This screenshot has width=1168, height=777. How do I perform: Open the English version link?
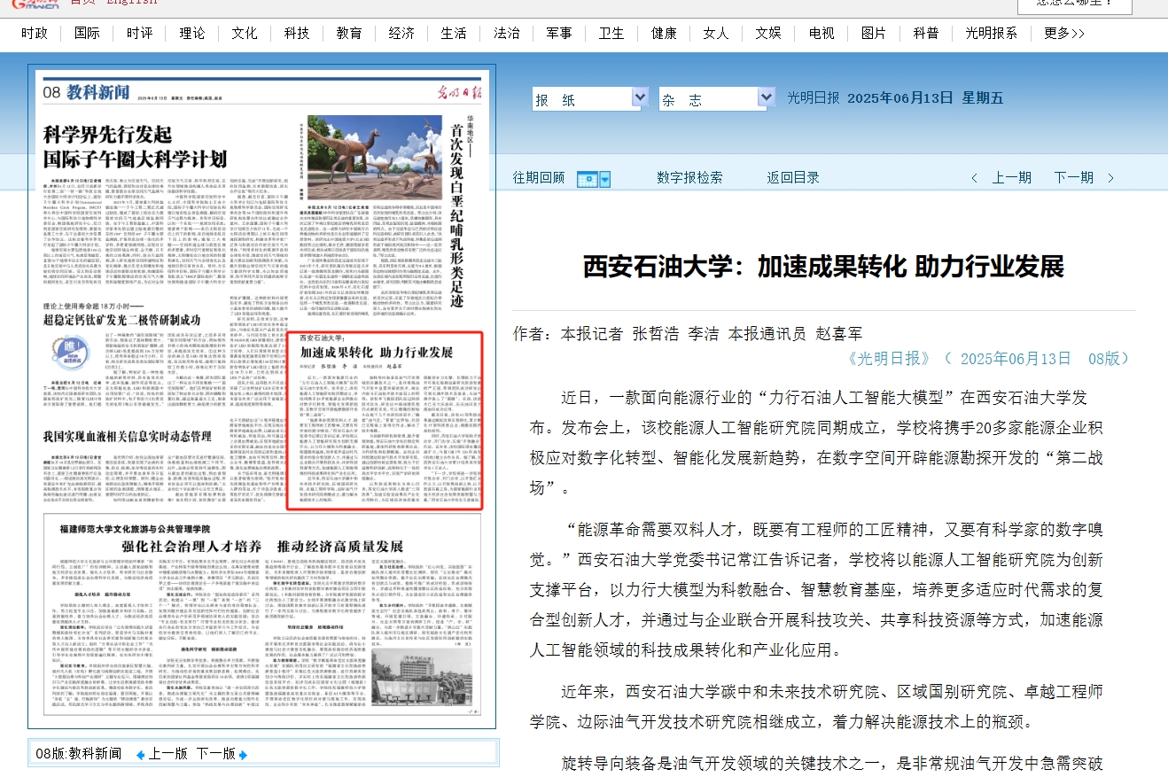131,3
